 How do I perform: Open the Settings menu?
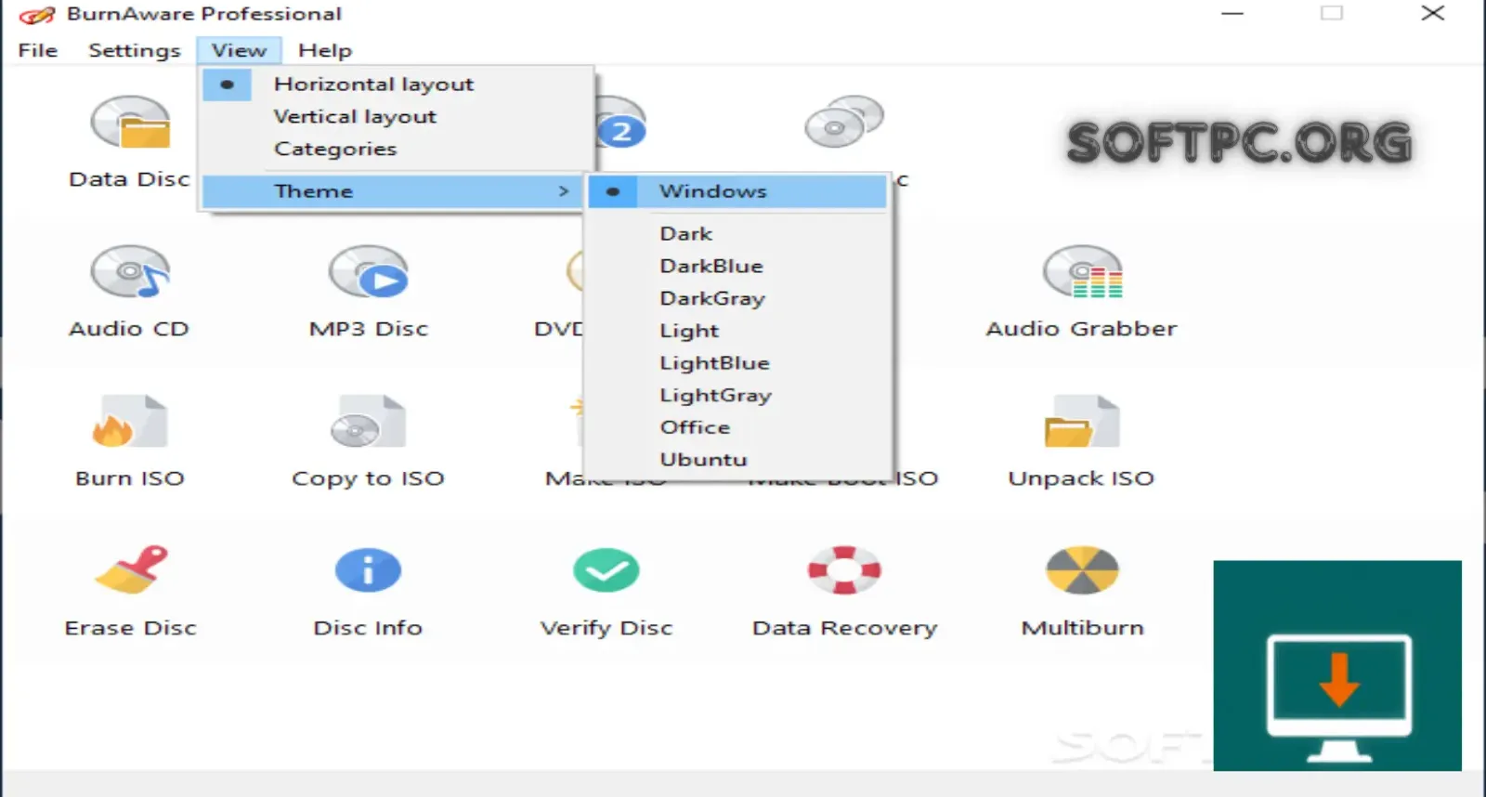pos(135,50)
